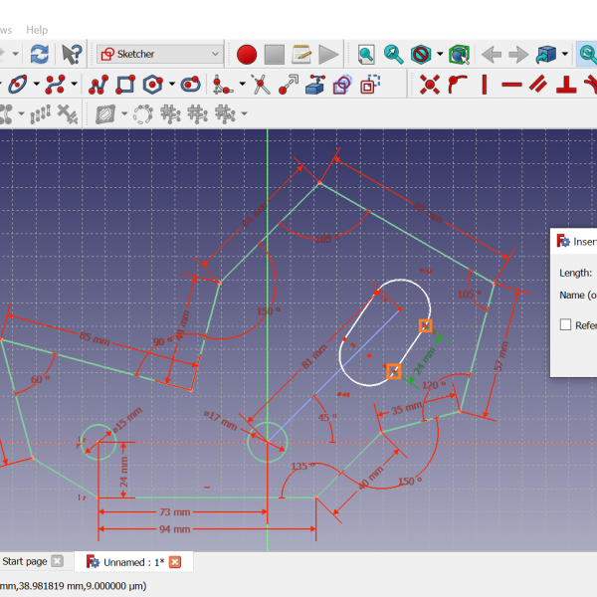Open the Sketcher workbench dropdown

point(160,54)
